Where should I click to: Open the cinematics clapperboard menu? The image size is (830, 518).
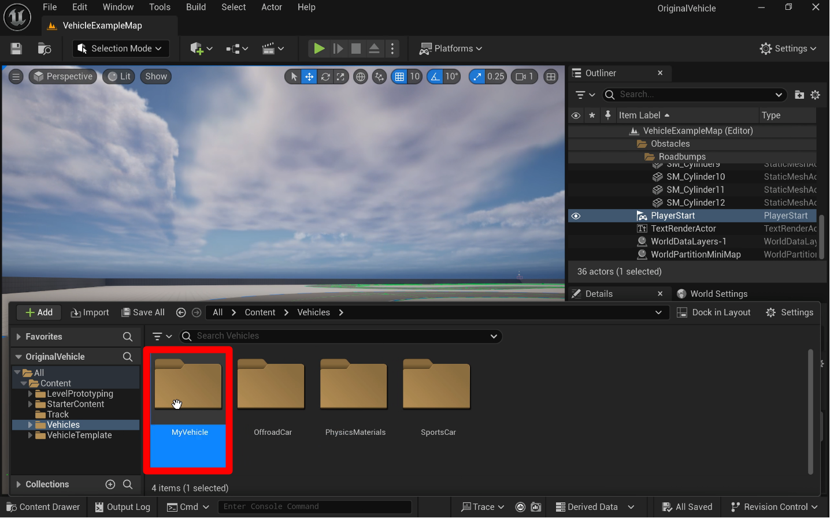click(x=273, y=49)
